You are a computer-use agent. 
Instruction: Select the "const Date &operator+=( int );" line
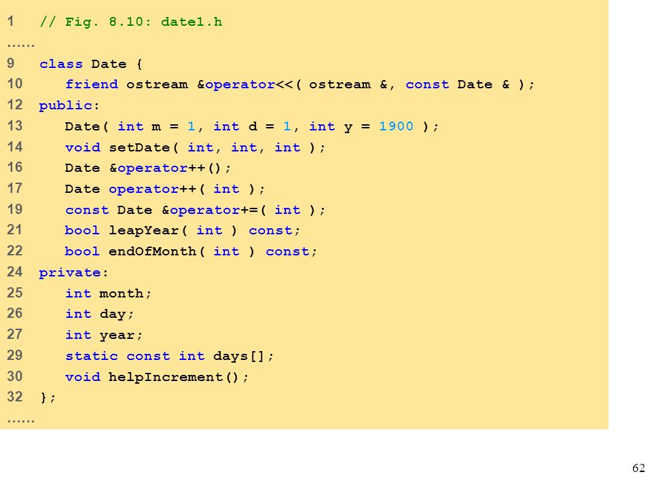(195, 210)
